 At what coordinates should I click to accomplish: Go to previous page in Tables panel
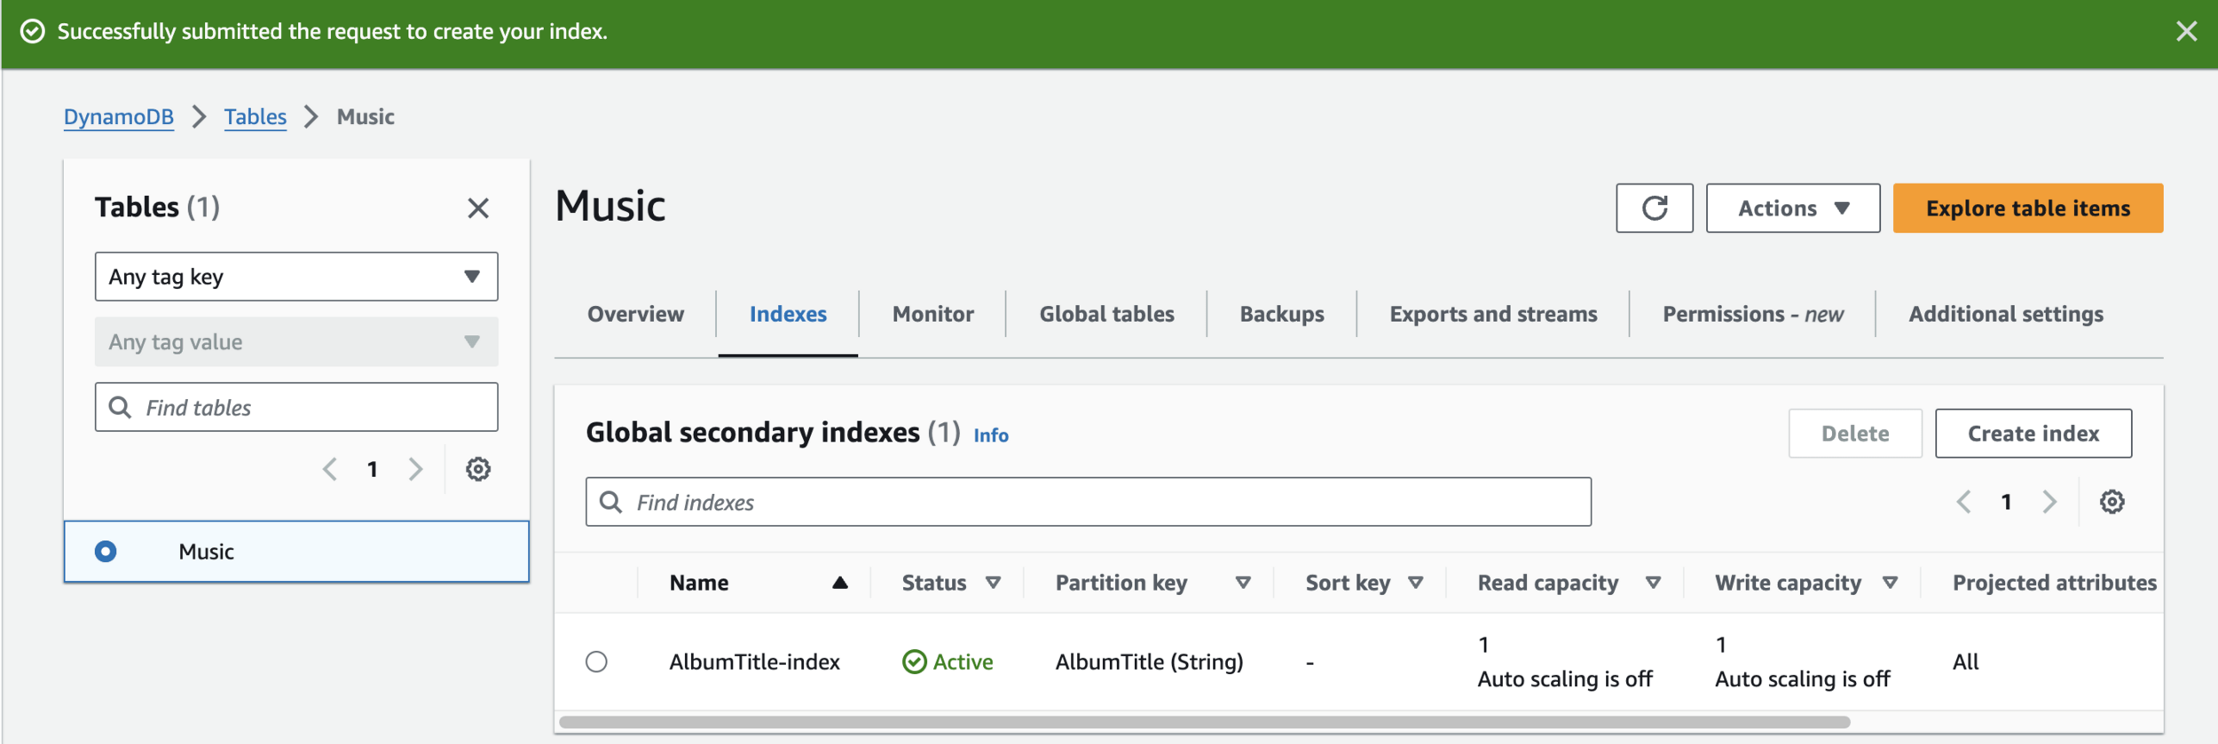tap(330, 469)
